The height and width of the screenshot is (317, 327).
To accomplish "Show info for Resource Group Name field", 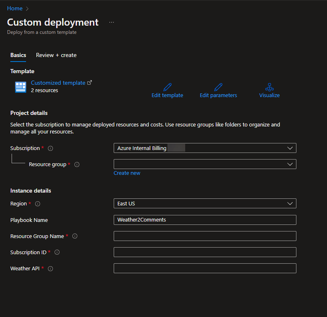I will (75, 236).
